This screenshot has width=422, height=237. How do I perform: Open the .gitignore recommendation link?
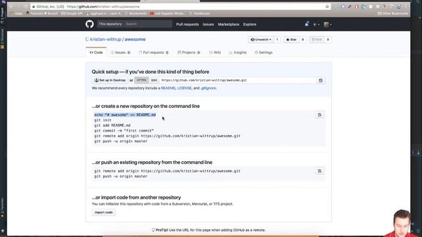[208, 88]
